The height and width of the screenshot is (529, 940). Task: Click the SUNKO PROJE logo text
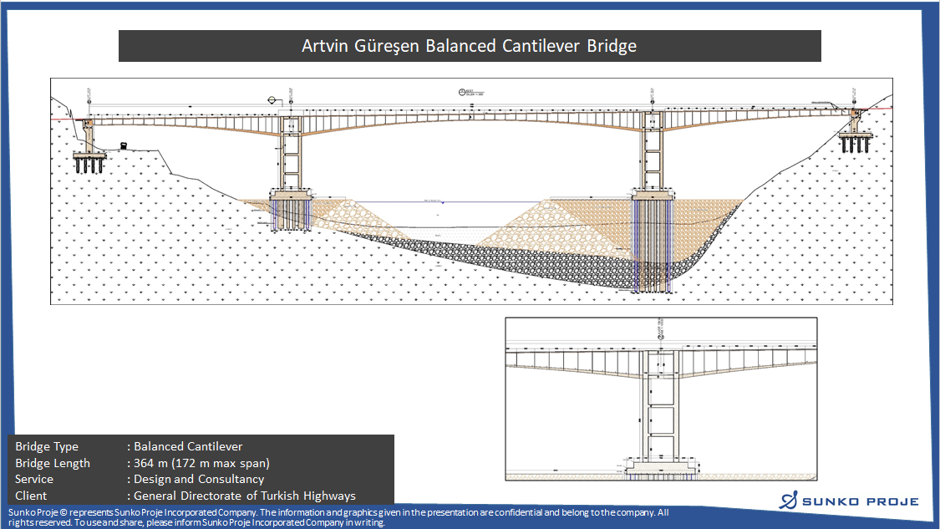point(860,501)
